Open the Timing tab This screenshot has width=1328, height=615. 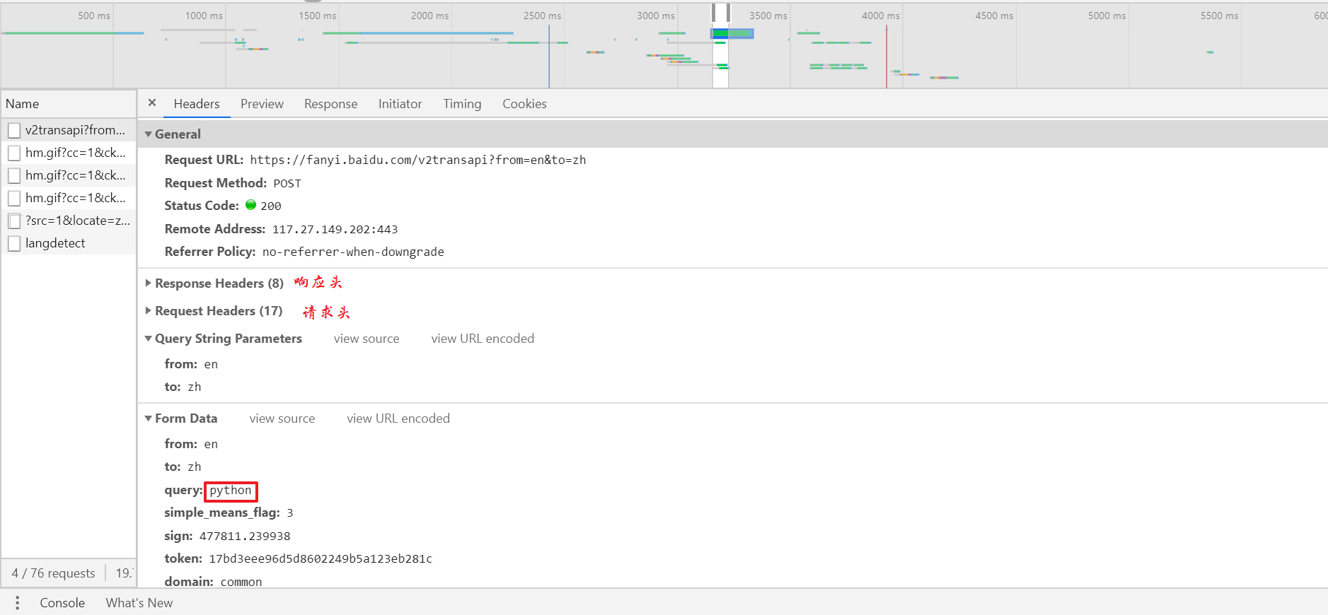tap(462, 104)
